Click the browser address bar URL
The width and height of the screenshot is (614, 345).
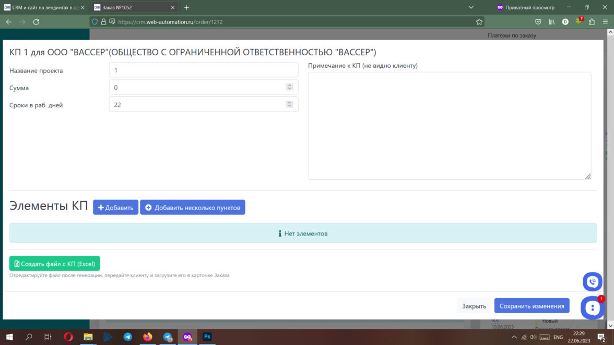pos(170,22)
